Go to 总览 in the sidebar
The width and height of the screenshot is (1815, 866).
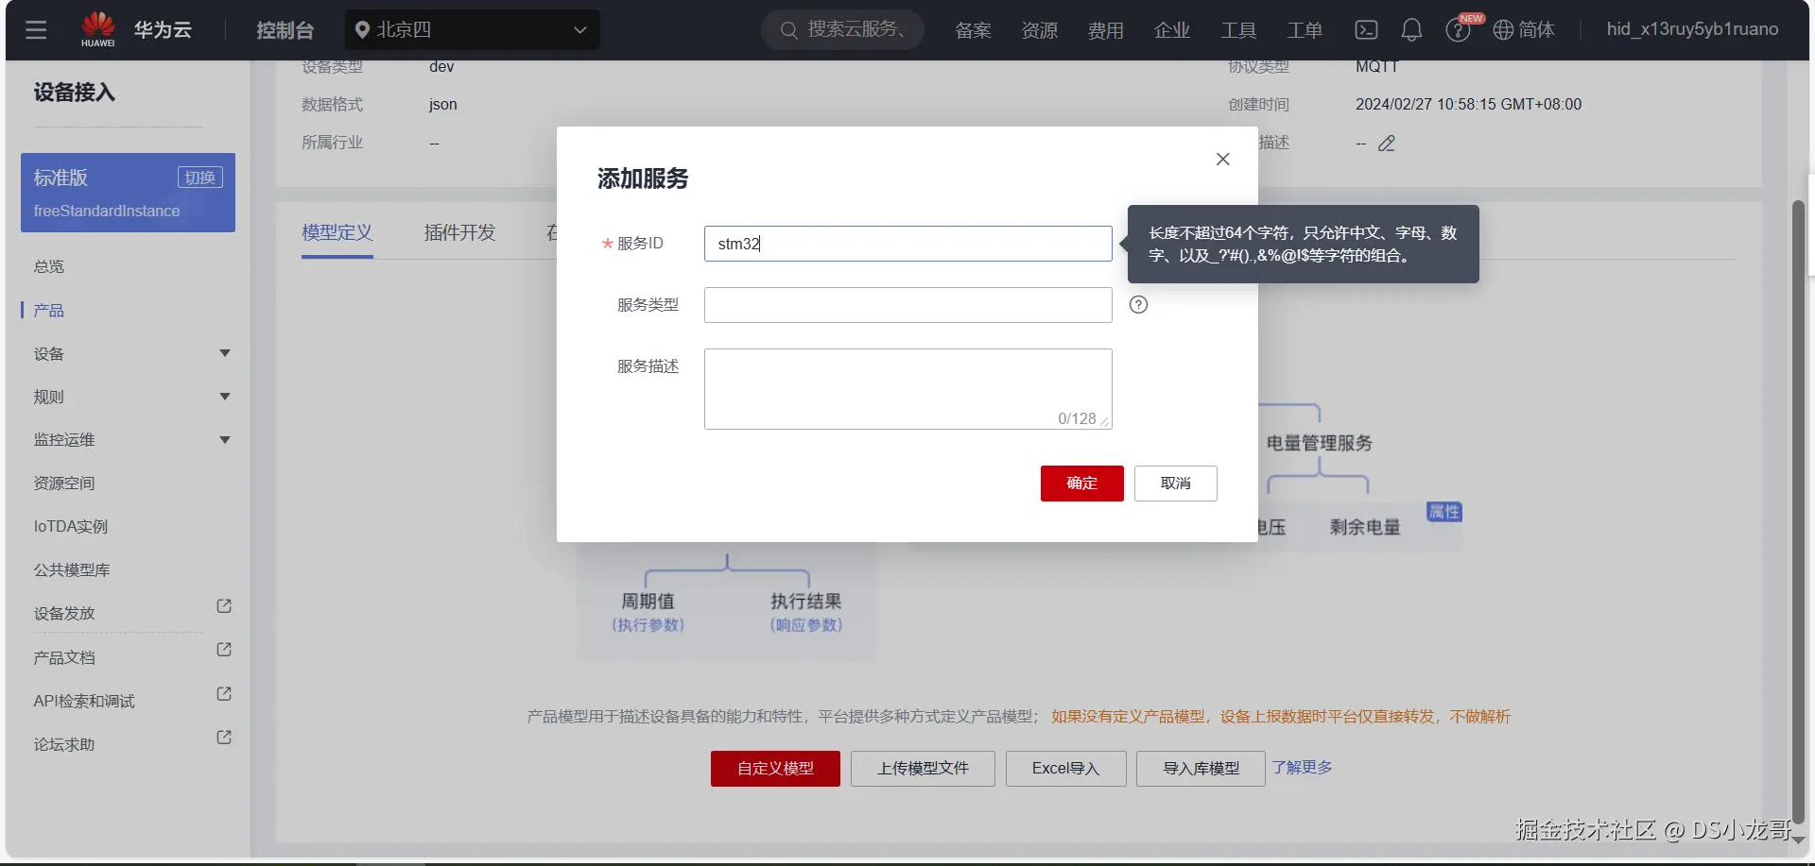point(49,266)
